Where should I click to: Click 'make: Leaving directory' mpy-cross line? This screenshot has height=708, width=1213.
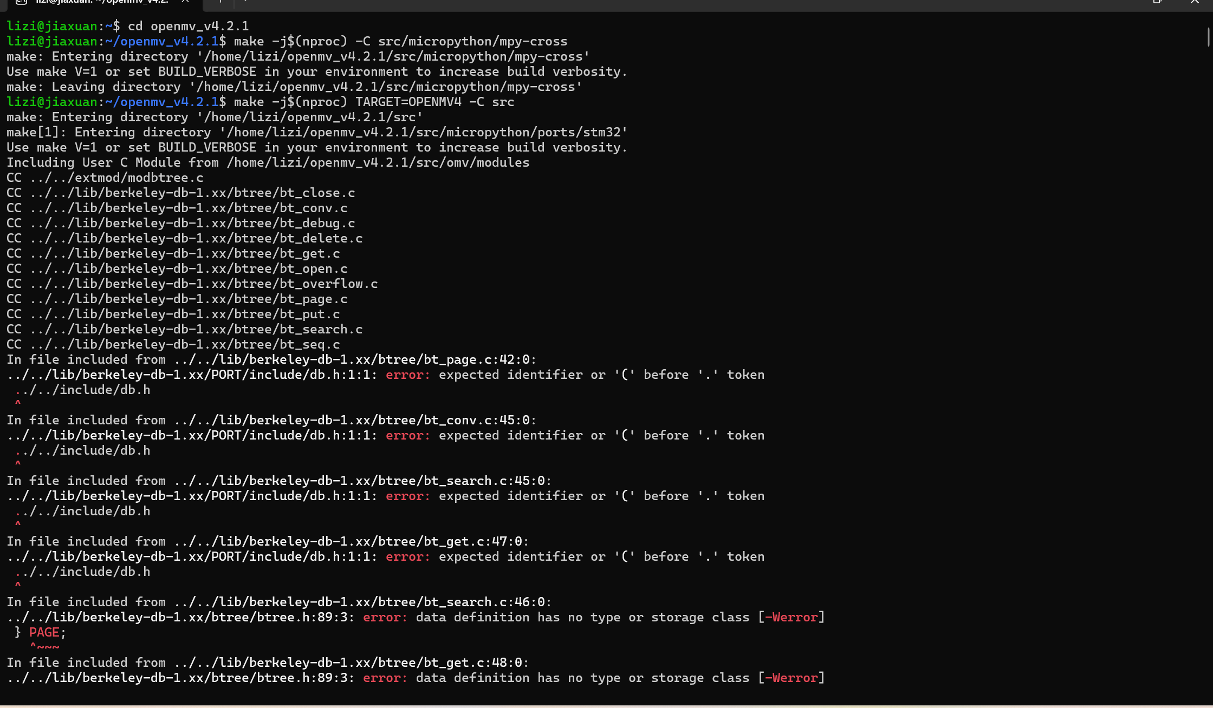pos(294,87)
